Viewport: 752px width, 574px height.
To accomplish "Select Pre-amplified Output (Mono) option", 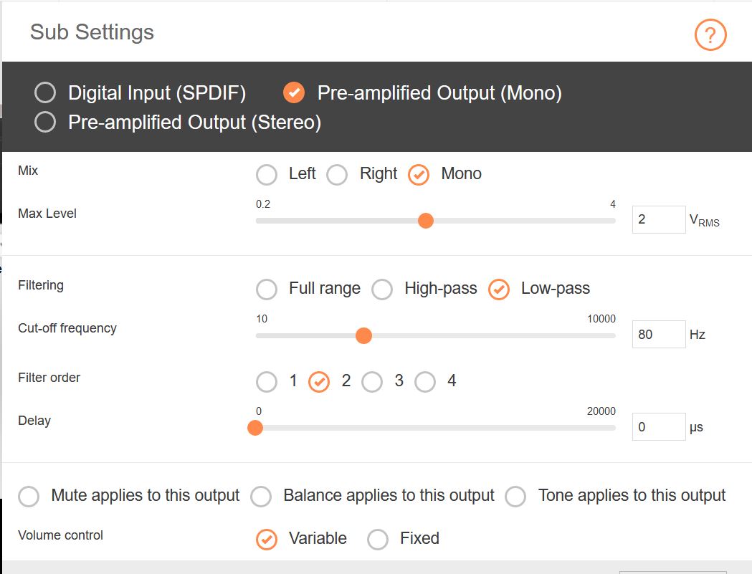I will click(294, 92).
